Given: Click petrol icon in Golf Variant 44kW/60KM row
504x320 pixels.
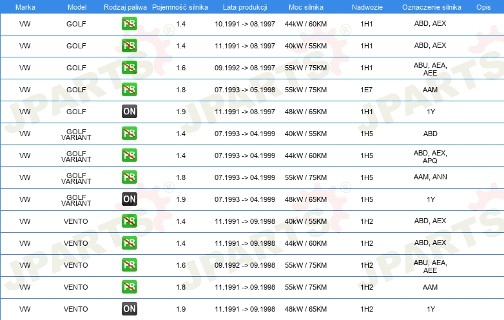Looking at the screenshot, I should click(x=129, y=155).
